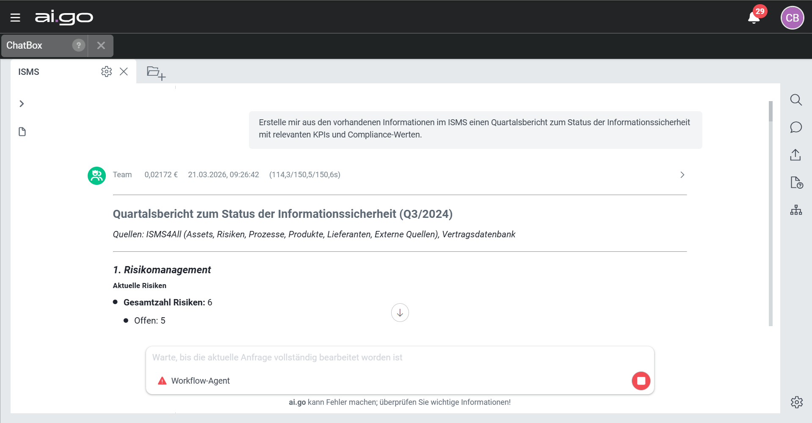Viewport: 812px width, 423px height.
Task: Open the search magnifier in right sidebar
Action: click(x=796, y=100)
